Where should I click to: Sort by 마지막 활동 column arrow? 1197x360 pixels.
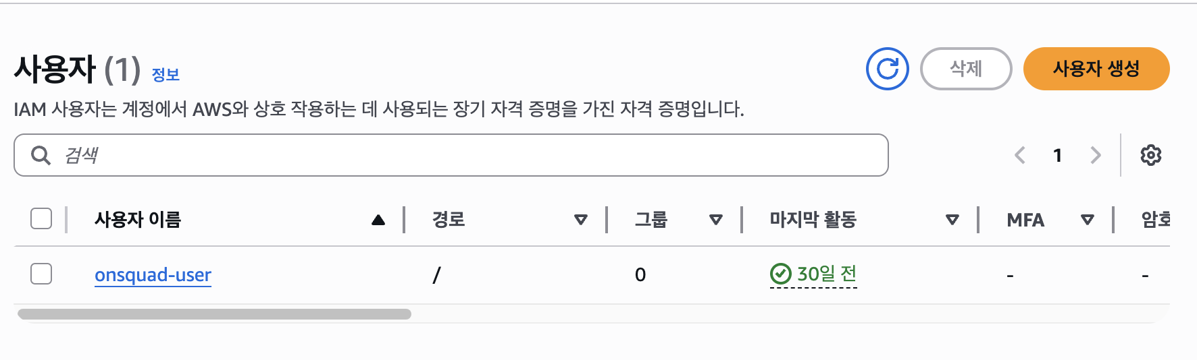tap(952, 220)
